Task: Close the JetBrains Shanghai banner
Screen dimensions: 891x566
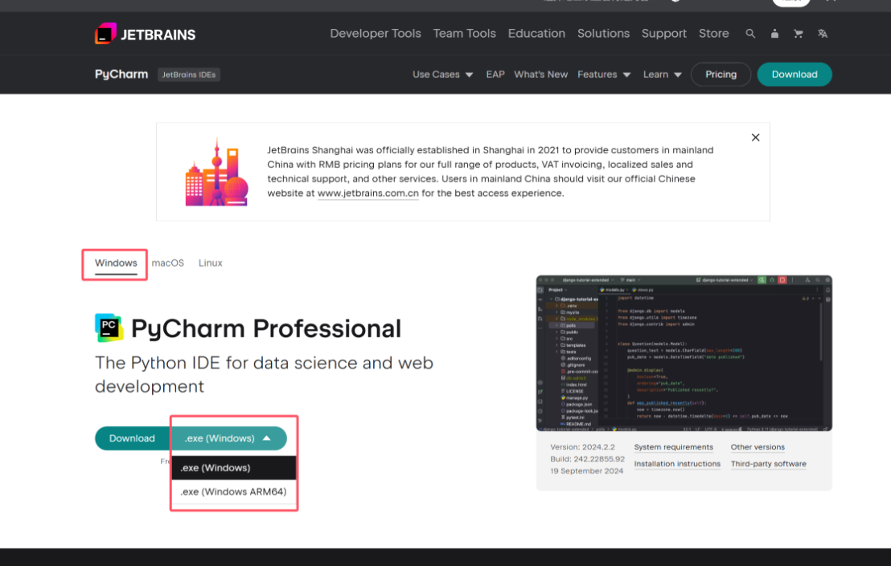Action: [x=755, y=137]
